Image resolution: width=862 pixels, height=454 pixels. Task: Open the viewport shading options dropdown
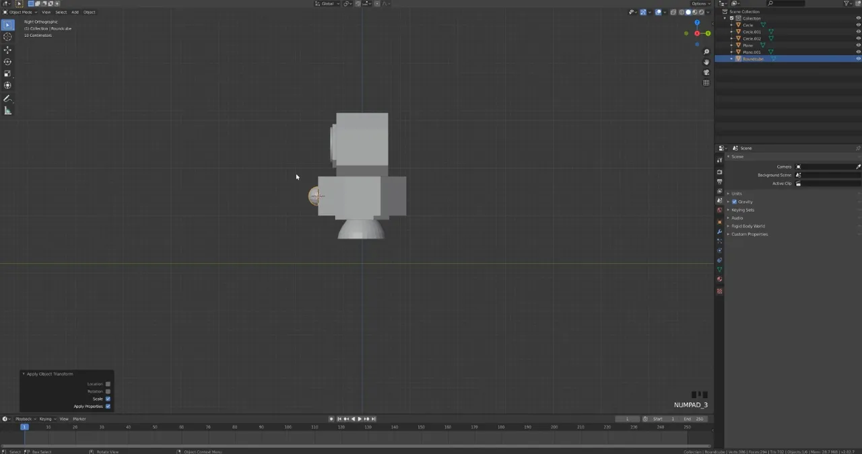(x=708, y=12)
